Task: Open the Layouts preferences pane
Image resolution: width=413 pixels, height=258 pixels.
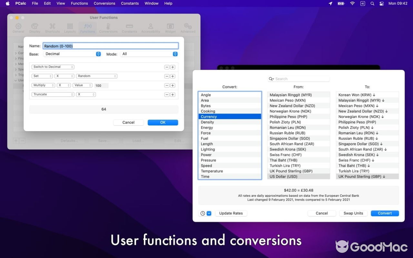Action: tap(70, 28)
